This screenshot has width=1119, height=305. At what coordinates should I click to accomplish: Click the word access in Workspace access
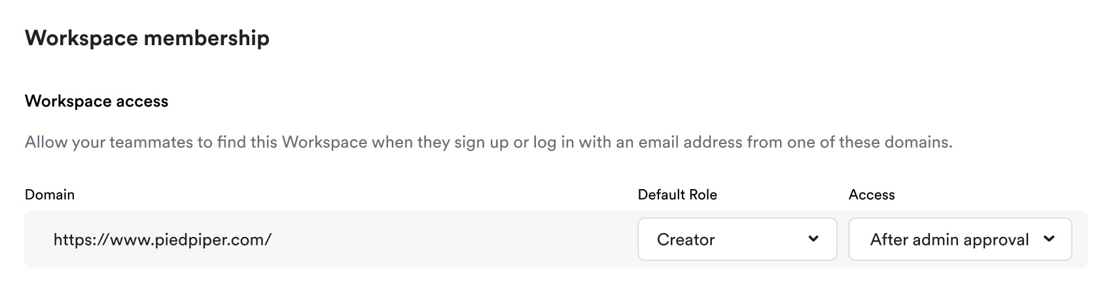[142, 101]
